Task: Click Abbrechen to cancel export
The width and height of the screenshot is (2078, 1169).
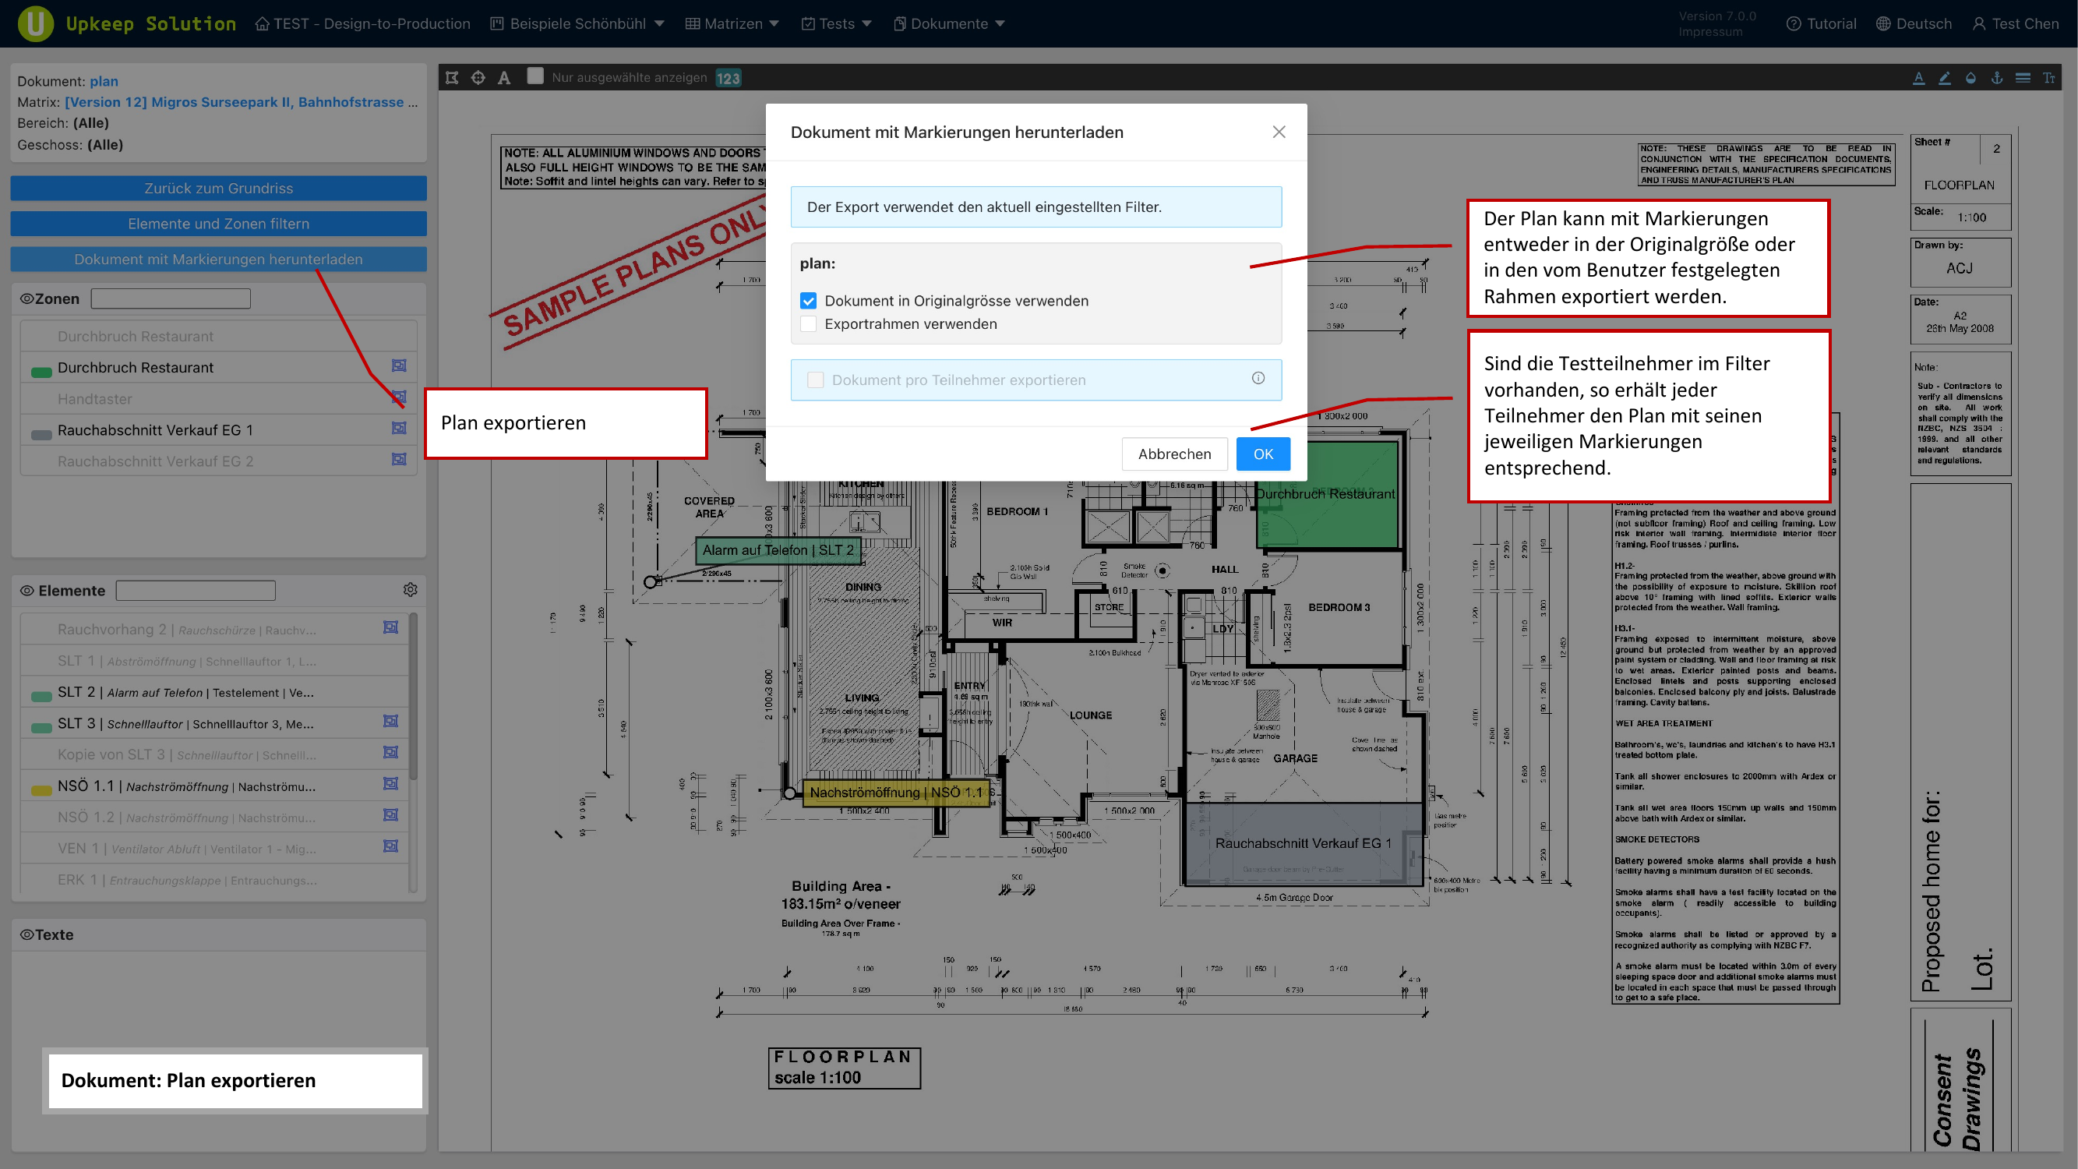Action: point(1173,454)
